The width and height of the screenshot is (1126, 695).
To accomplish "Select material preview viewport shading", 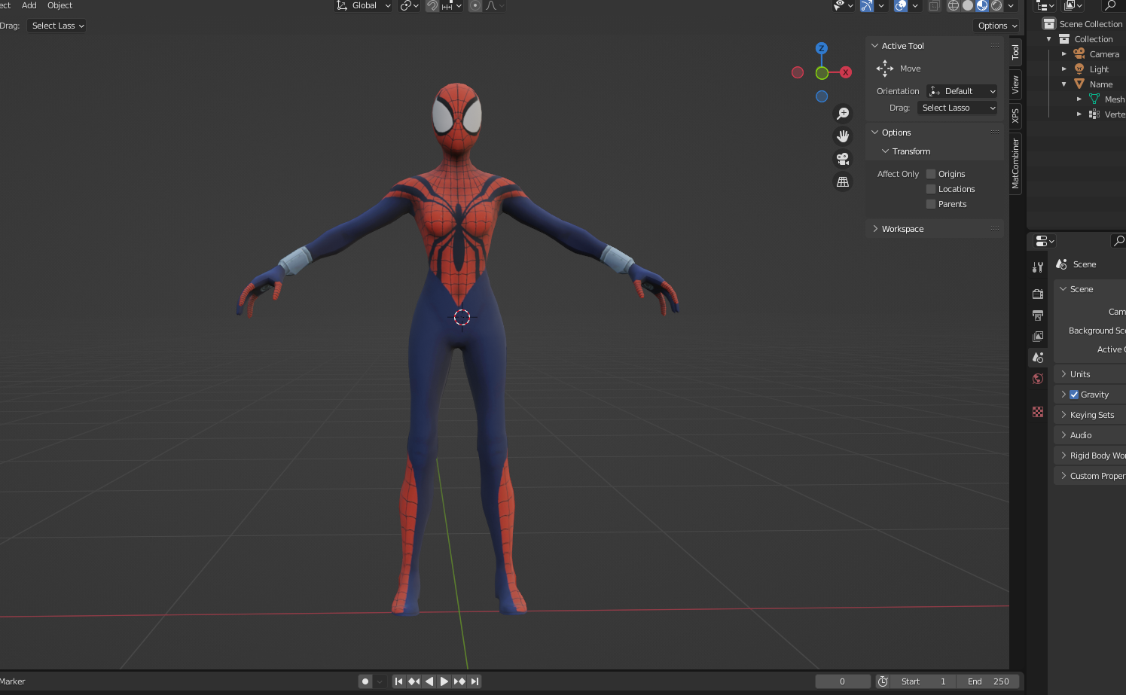I will click(x=982, y=6).
